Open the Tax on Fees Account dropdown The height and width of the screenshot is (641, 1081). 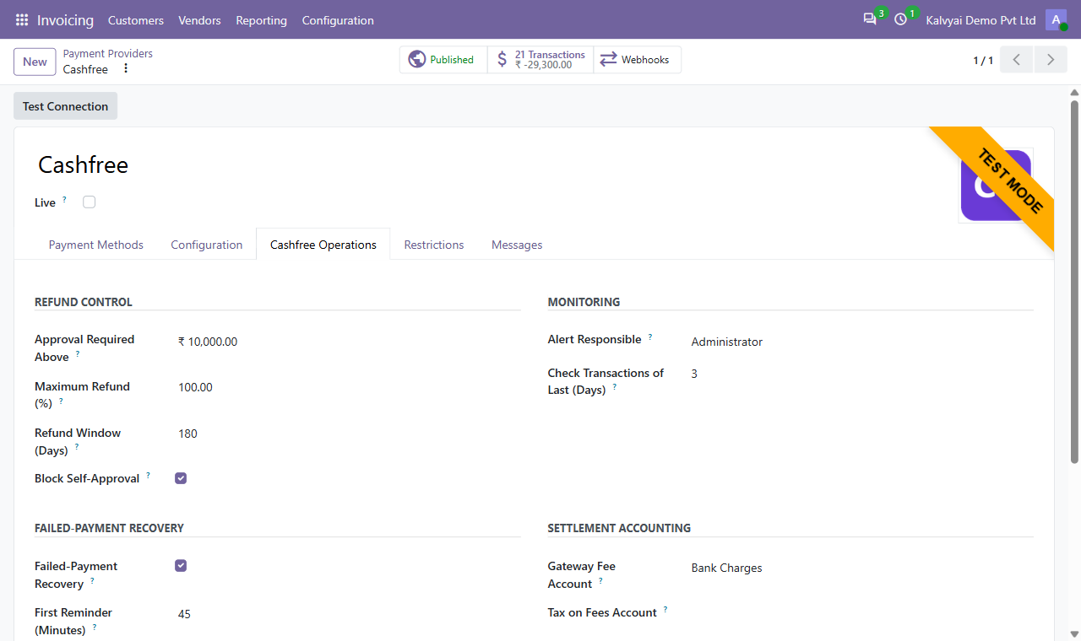point(862,613)
